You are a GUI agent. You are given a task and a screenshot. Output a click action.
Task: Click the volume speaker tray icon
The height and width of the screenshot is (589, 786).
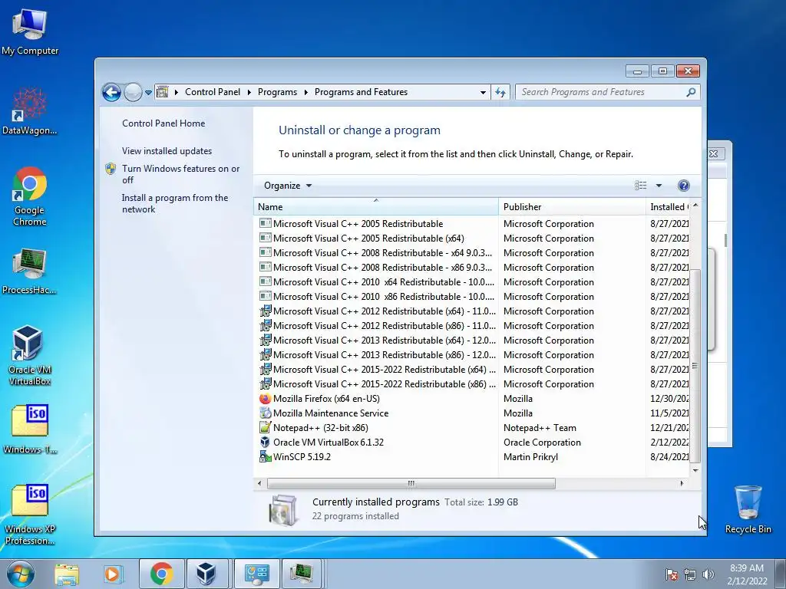point(708,574)
